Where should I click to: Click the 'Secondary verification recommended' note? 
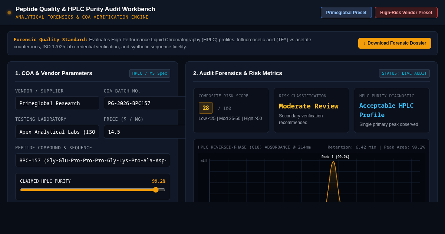pos(301,119)
